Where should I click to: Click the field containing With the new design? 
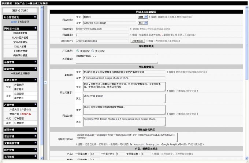point(109,23)
